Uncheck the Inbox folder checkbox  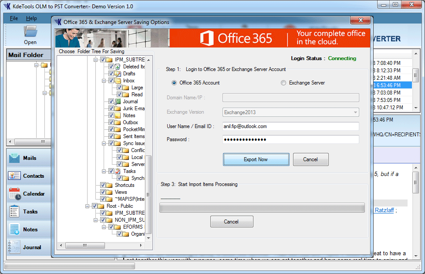[111, 81]
